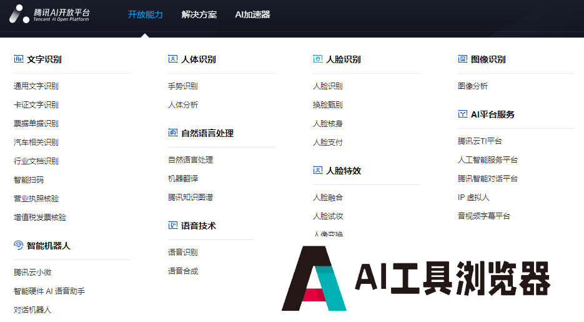This screenshot has height=322, width=584.
Task: Open 汽车相关识别 page
Action: click(36, 143)
